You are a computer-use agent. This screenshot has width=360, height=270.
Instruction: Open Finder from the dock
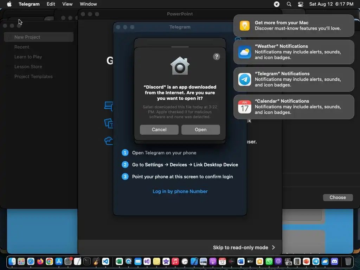12,261
